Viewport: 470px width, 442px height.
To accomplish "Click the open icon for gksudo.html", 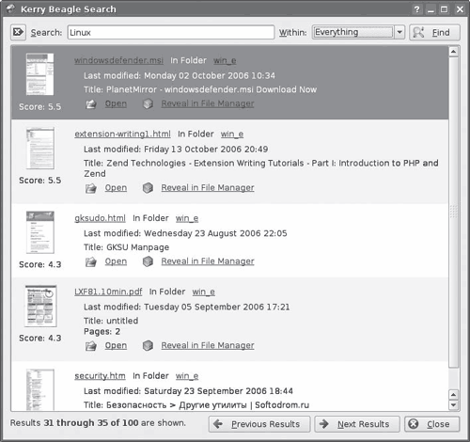I will [x=91, y=261].
